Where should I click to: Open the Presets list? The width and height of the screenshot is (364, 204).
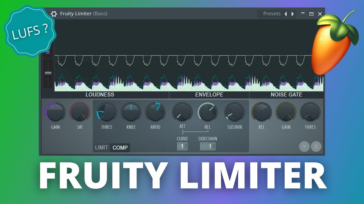coord(272,14)
